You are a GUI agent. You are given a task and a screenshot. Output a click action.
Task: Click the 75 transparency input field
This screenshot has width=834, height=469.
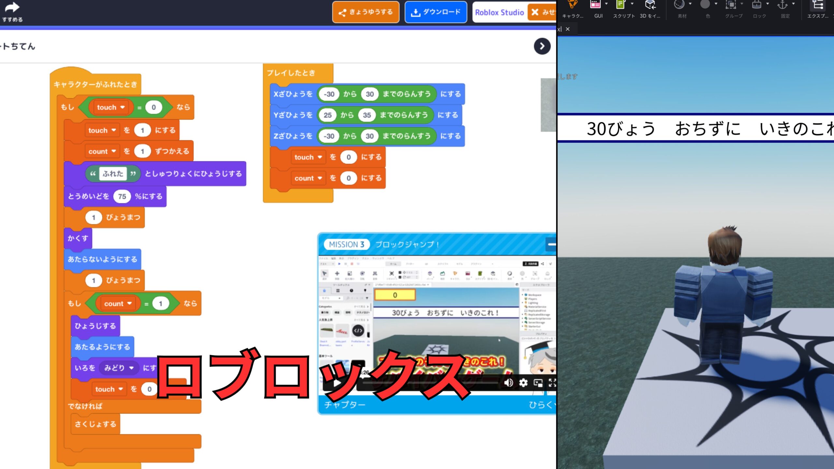pyautogui.click(x=122, y=196)
